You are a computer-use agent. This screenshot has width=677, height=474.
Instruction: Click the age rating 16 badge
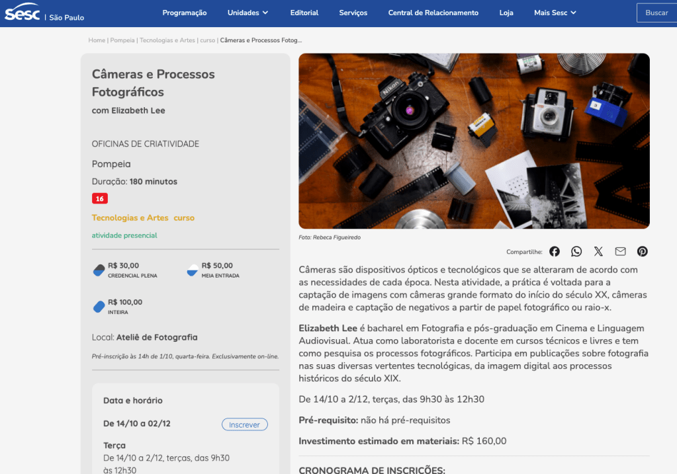point(99,198)
